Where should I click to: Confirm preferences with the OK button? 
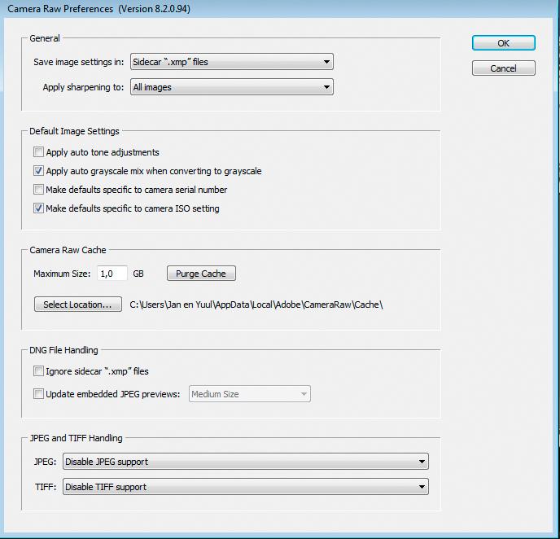pos(503,43)
